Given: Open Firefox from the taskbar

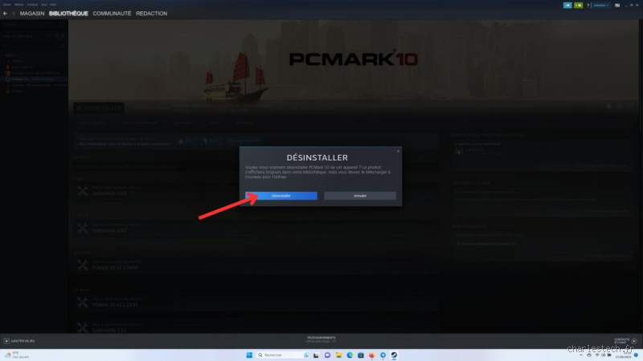Looking at the screenshot, I should point(371,355).
